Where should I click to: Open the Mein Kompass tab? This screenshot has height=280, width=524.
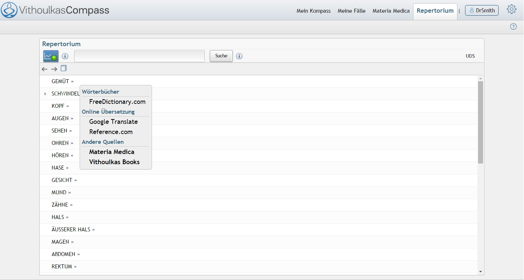313,11
